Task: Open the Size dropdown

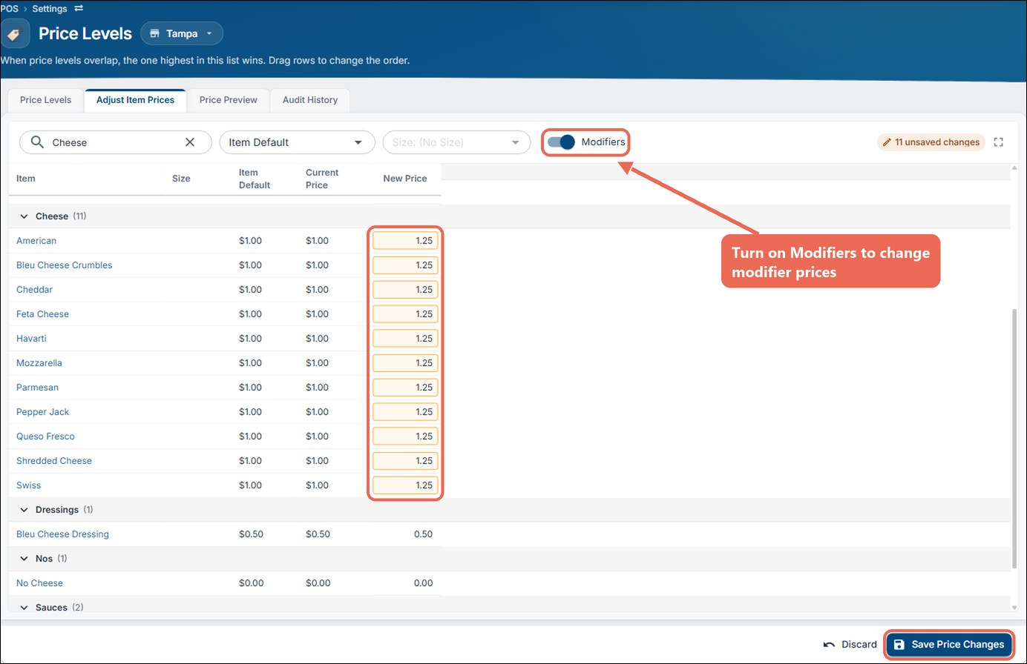Action: point(456,142)
